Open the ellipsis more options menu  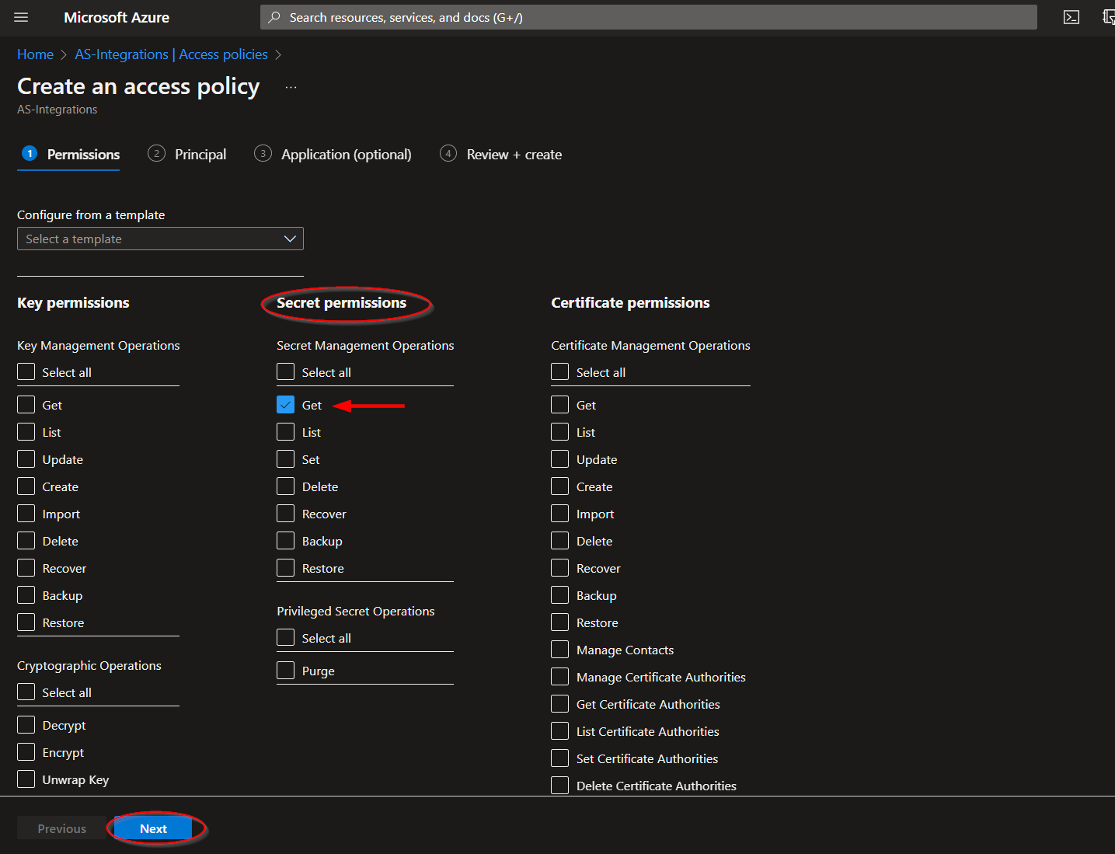click(291, 87)
